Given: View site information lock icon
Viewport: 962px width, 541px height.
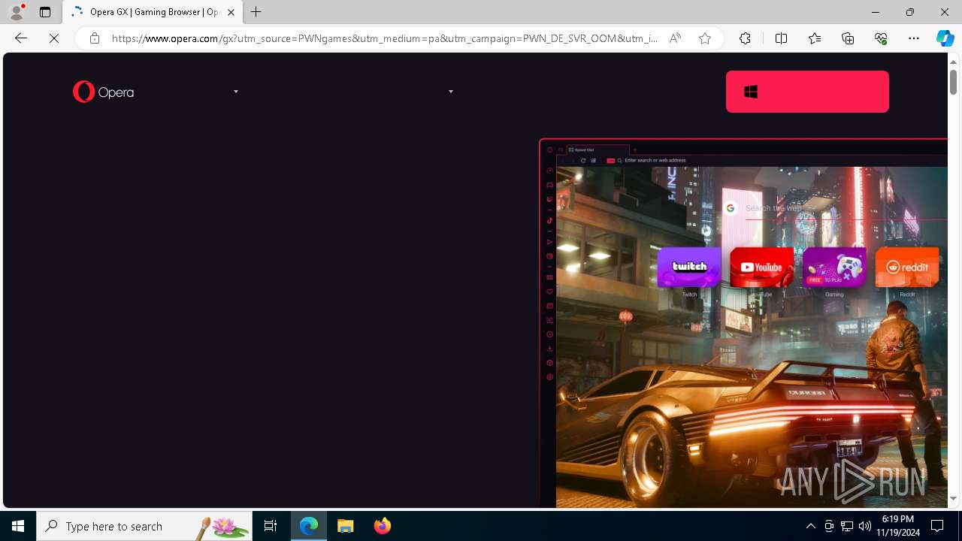Looking at the screenshot, I should pyautogui.click(x=94, y=38).
